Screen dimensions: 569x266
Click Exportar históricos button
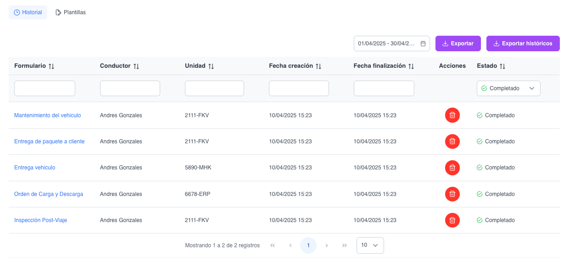523,43
